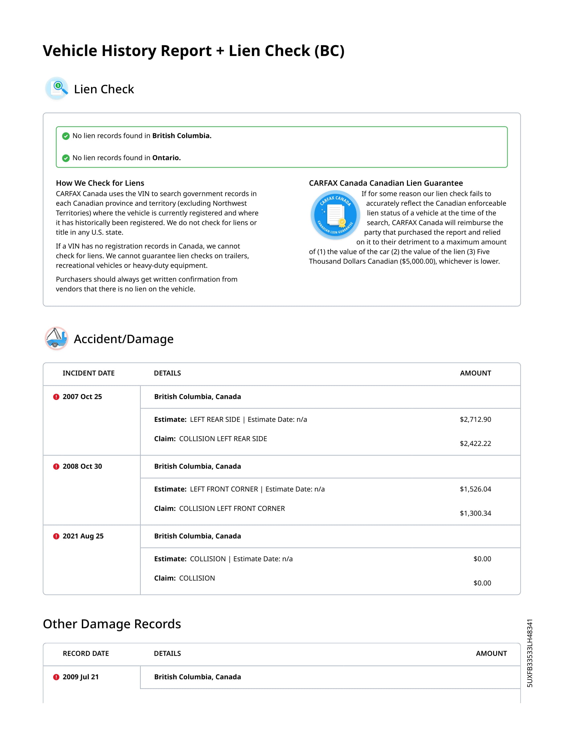Click the INCIDENT DATE column header
The width and height of the screenshot is (563, 729).
pyautogui.click(x=88, y=373)
